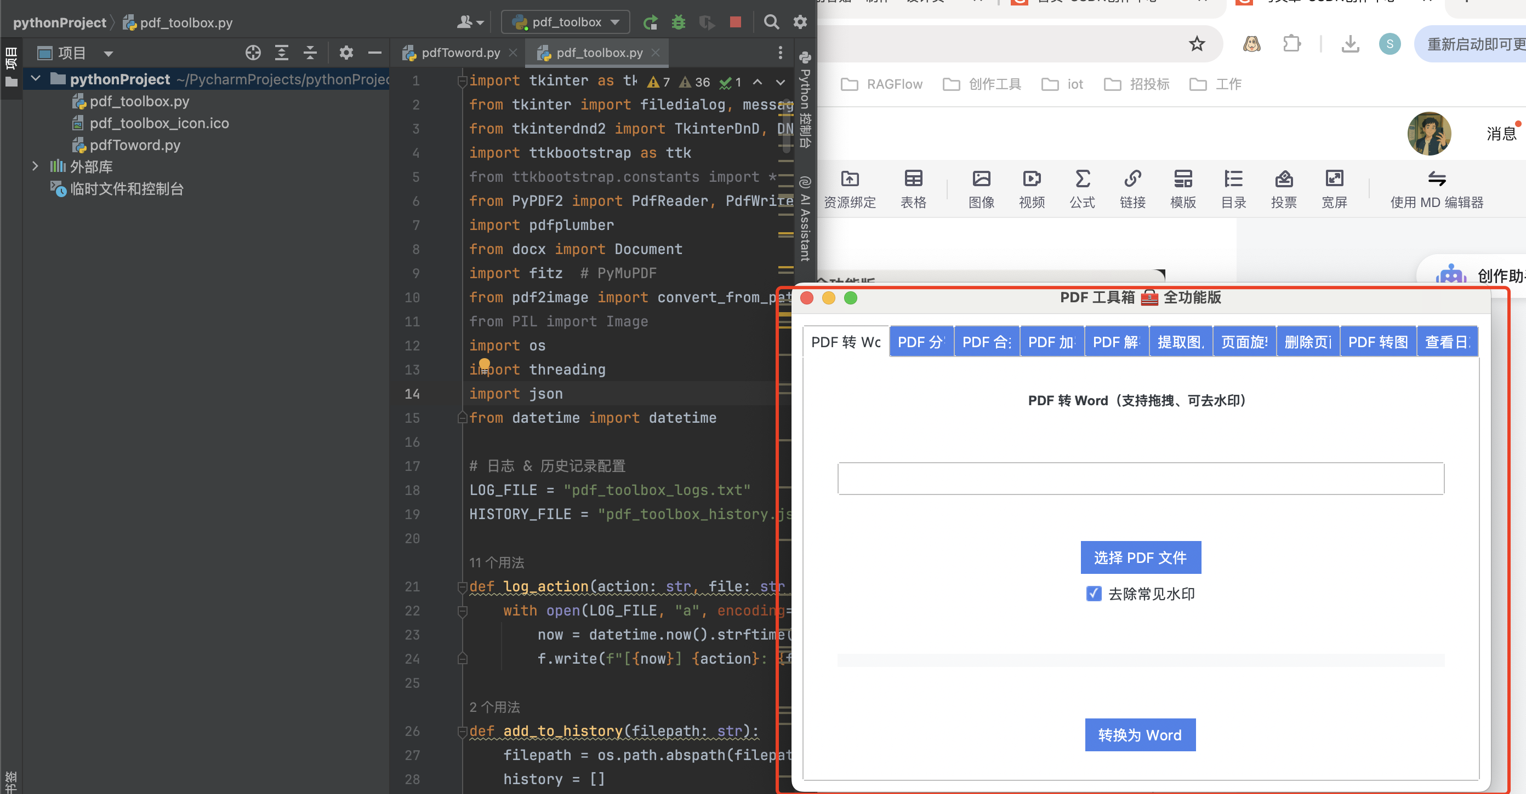Bookmark the page with the star icon
This screenshot has height=794, width=1526.
(x=1197, y=44)
